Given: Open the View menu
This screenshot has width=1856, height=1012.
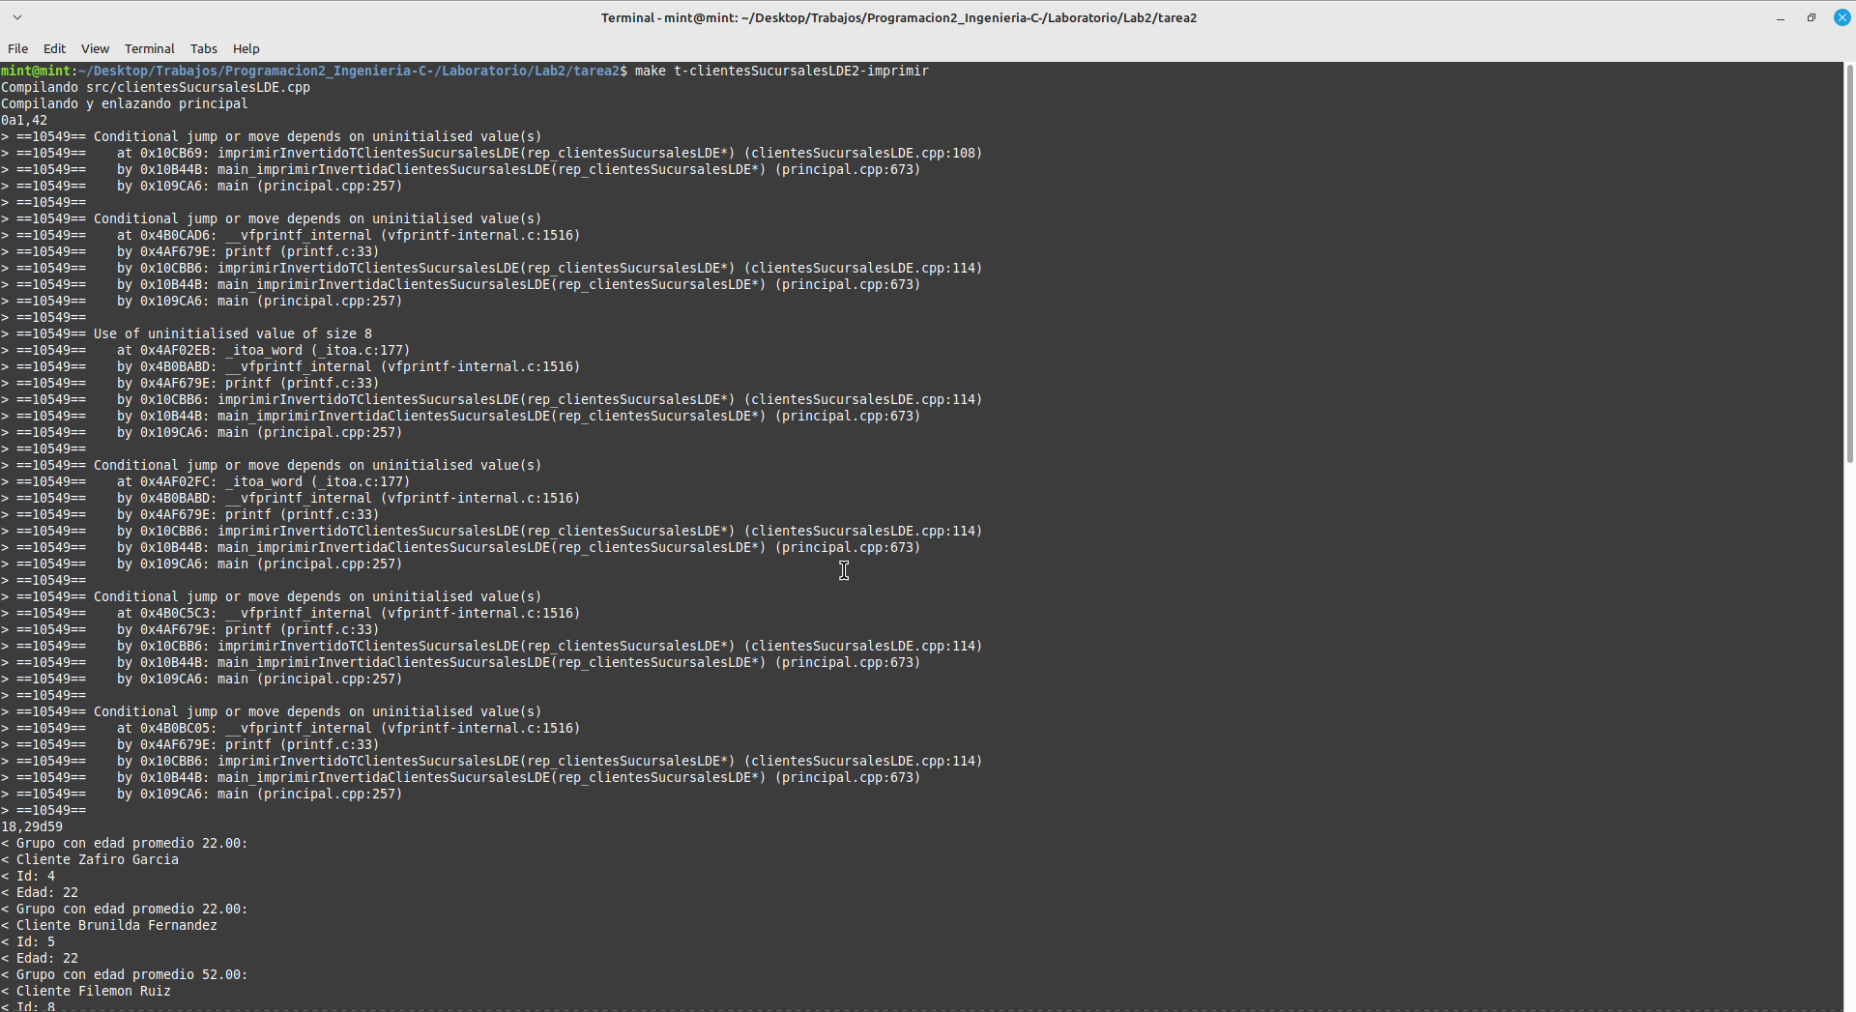Looking at the screenshot, I should pyautogui.click(x=95, y=48).
